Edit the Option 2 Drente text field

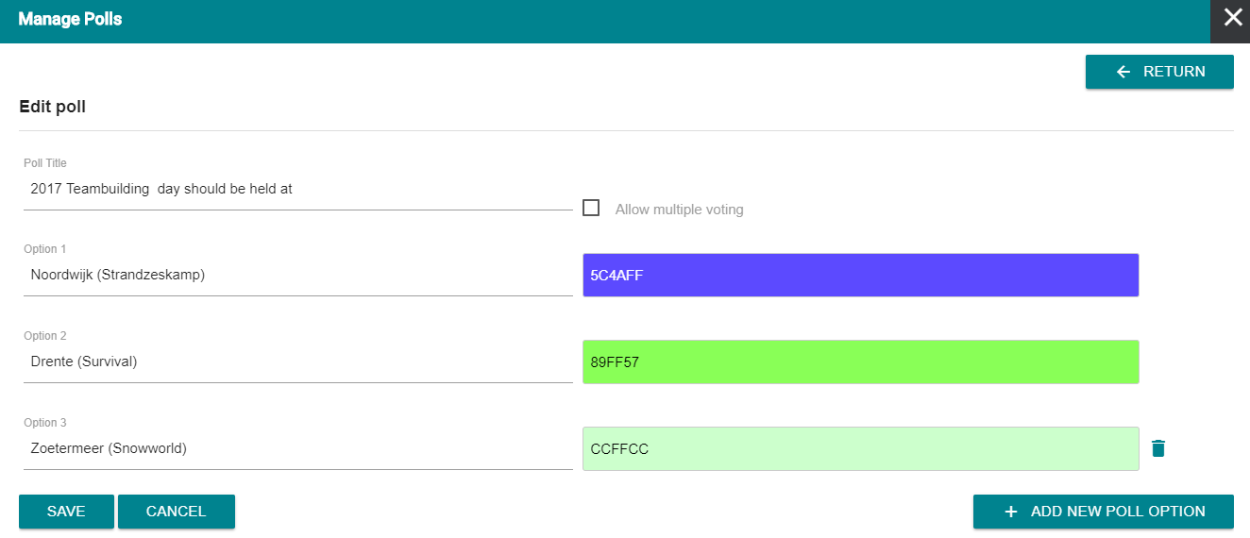click(x=298, y=361)
